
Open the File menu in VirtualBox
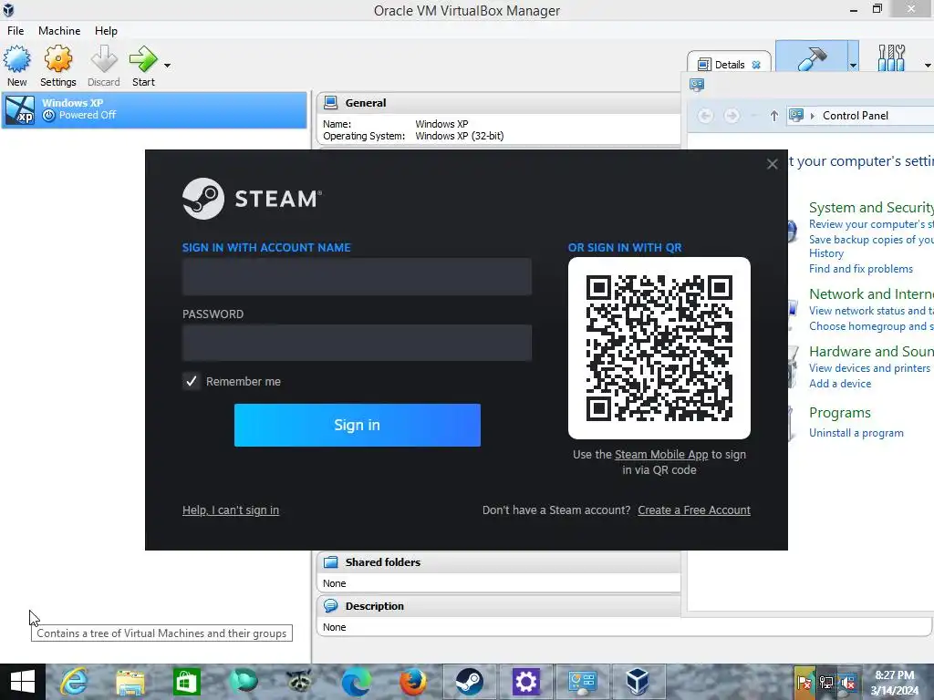[x=16, y=30]
